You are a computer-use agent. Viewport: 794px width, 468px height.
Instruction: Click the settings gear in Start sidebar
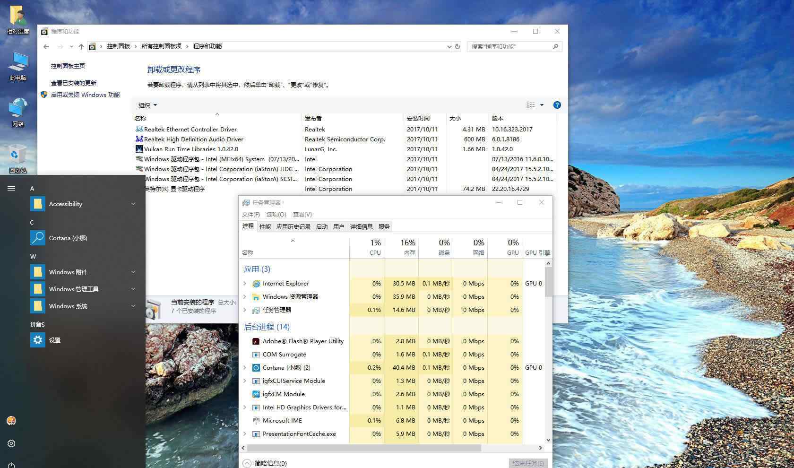pyautogui.click(x=11, y=443)
